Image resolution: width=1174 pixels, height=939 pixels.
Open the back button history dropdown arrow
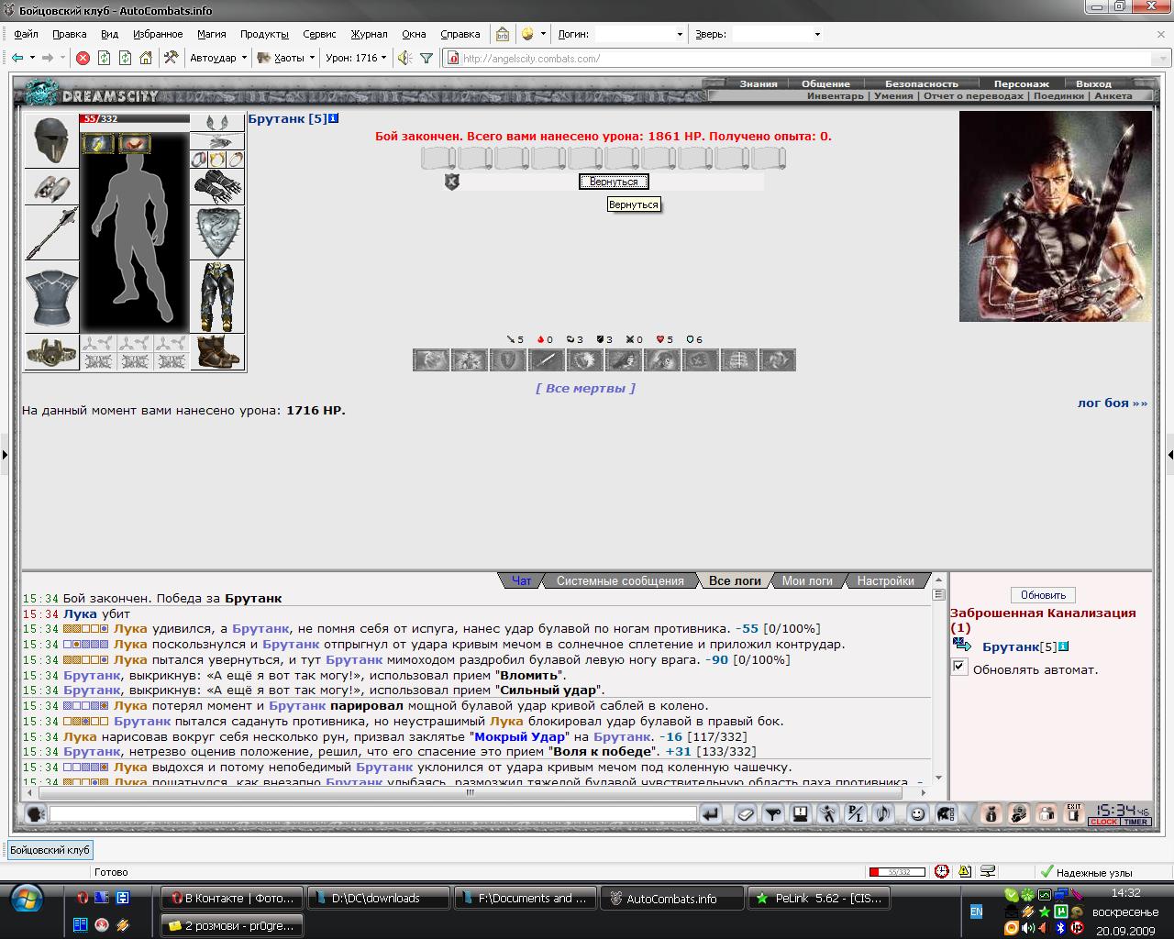click(x=32, y=58)
